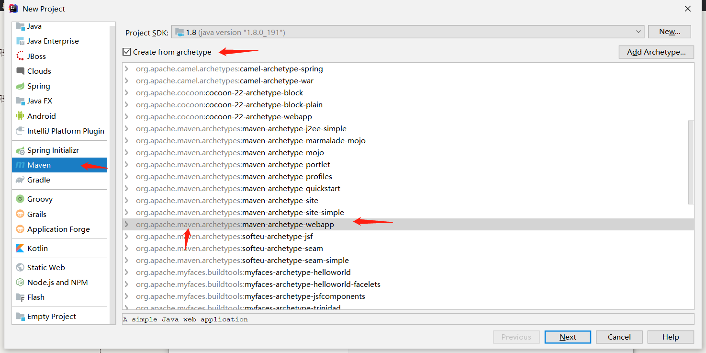706x353 pixels.
Task: Click the Java Enterprise icon
Action: click(20, 41)
